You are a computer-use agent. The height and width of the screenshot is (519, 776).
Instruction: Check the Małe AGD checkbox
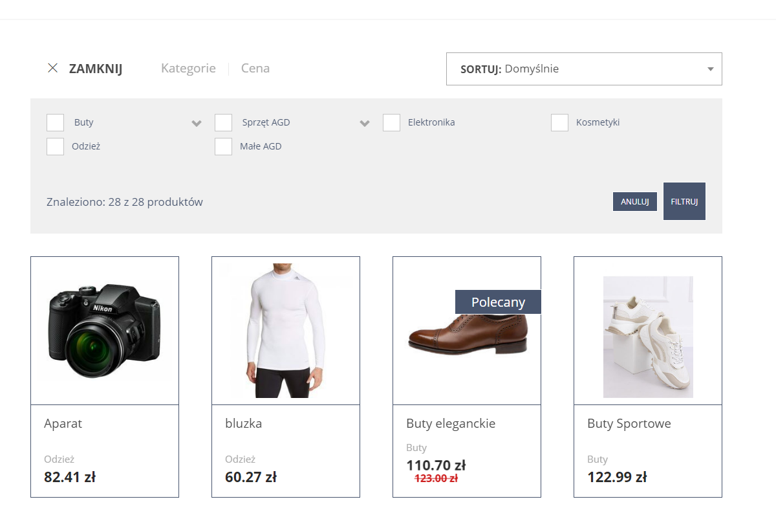pyautogui.click(x=224, y=146)
